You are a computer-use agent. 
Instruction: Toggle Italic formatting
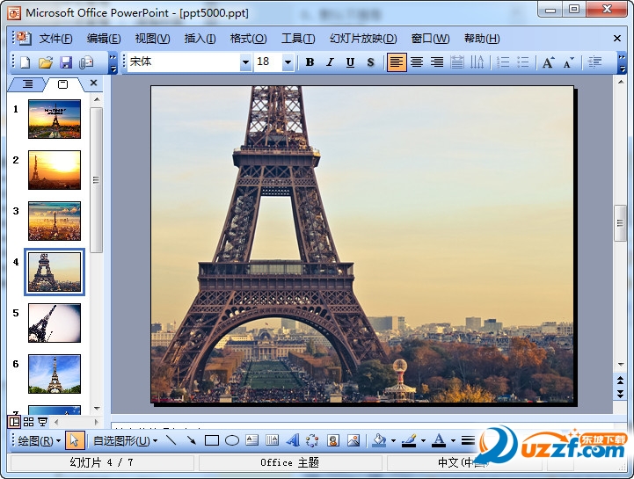330,62
